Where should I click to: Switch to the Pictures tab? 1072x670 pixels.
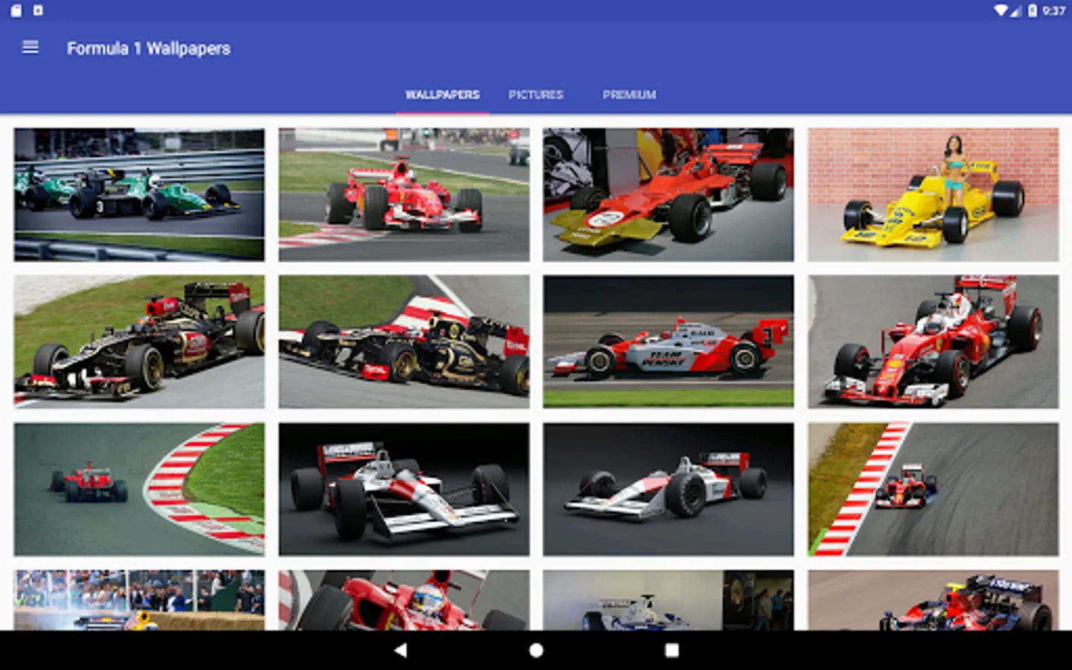[x=536, y=95]
